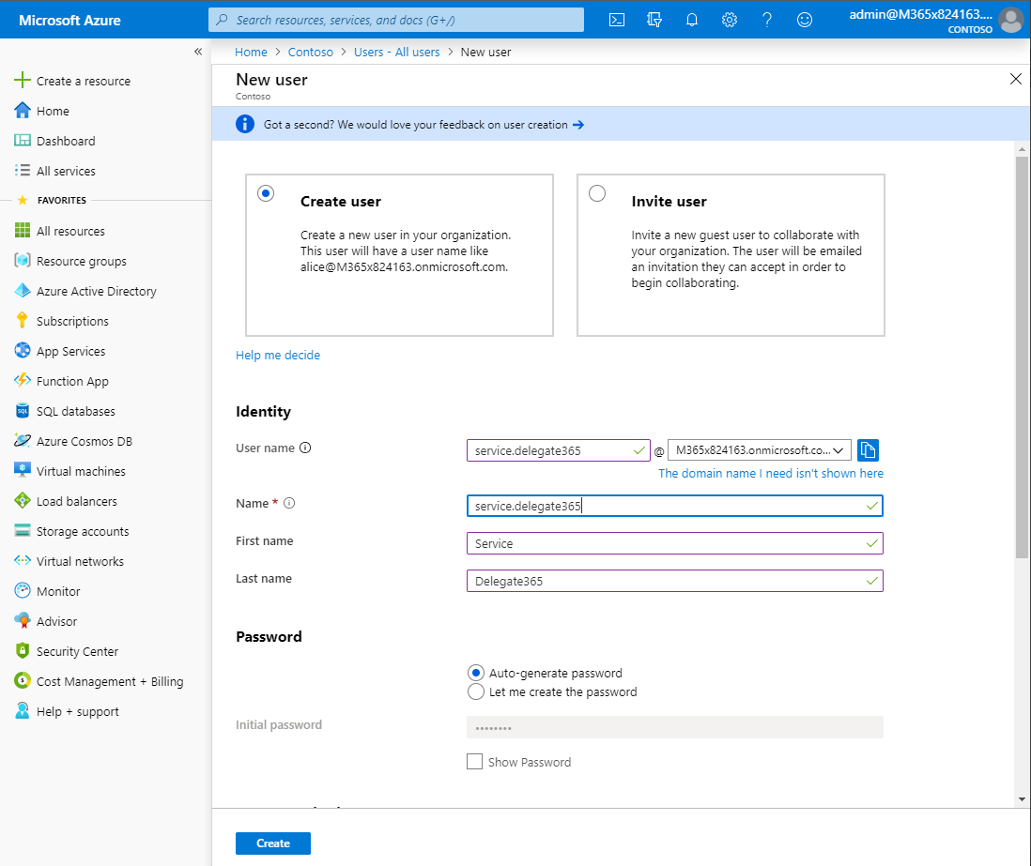Open portal settings gear icon

[730, 20]
